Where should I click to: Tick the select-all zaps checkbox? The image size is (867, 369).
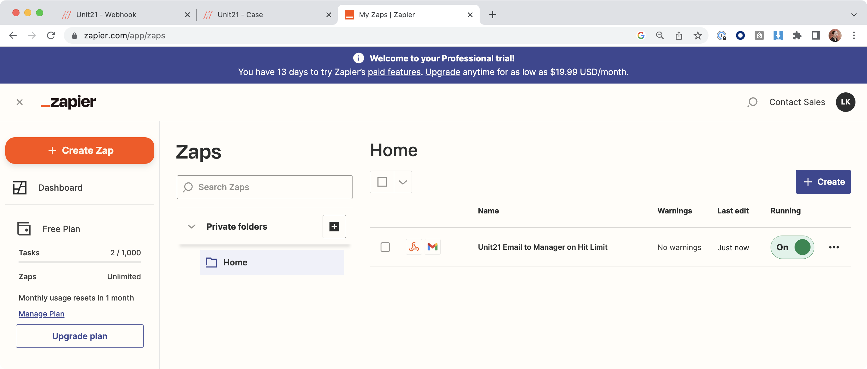382,182
